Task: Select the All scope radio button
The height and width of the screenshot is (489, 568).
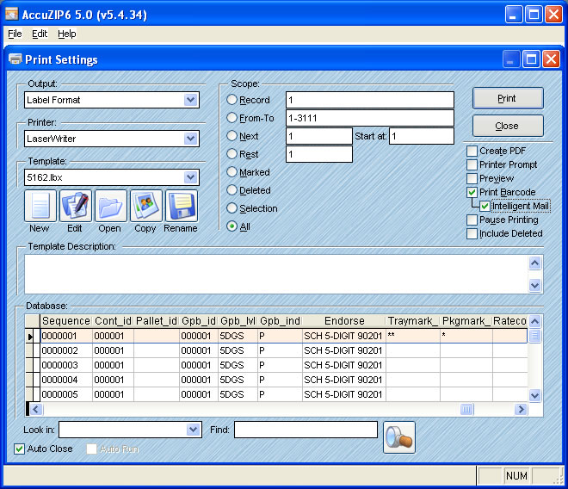Action: click(x=232, y=226)
